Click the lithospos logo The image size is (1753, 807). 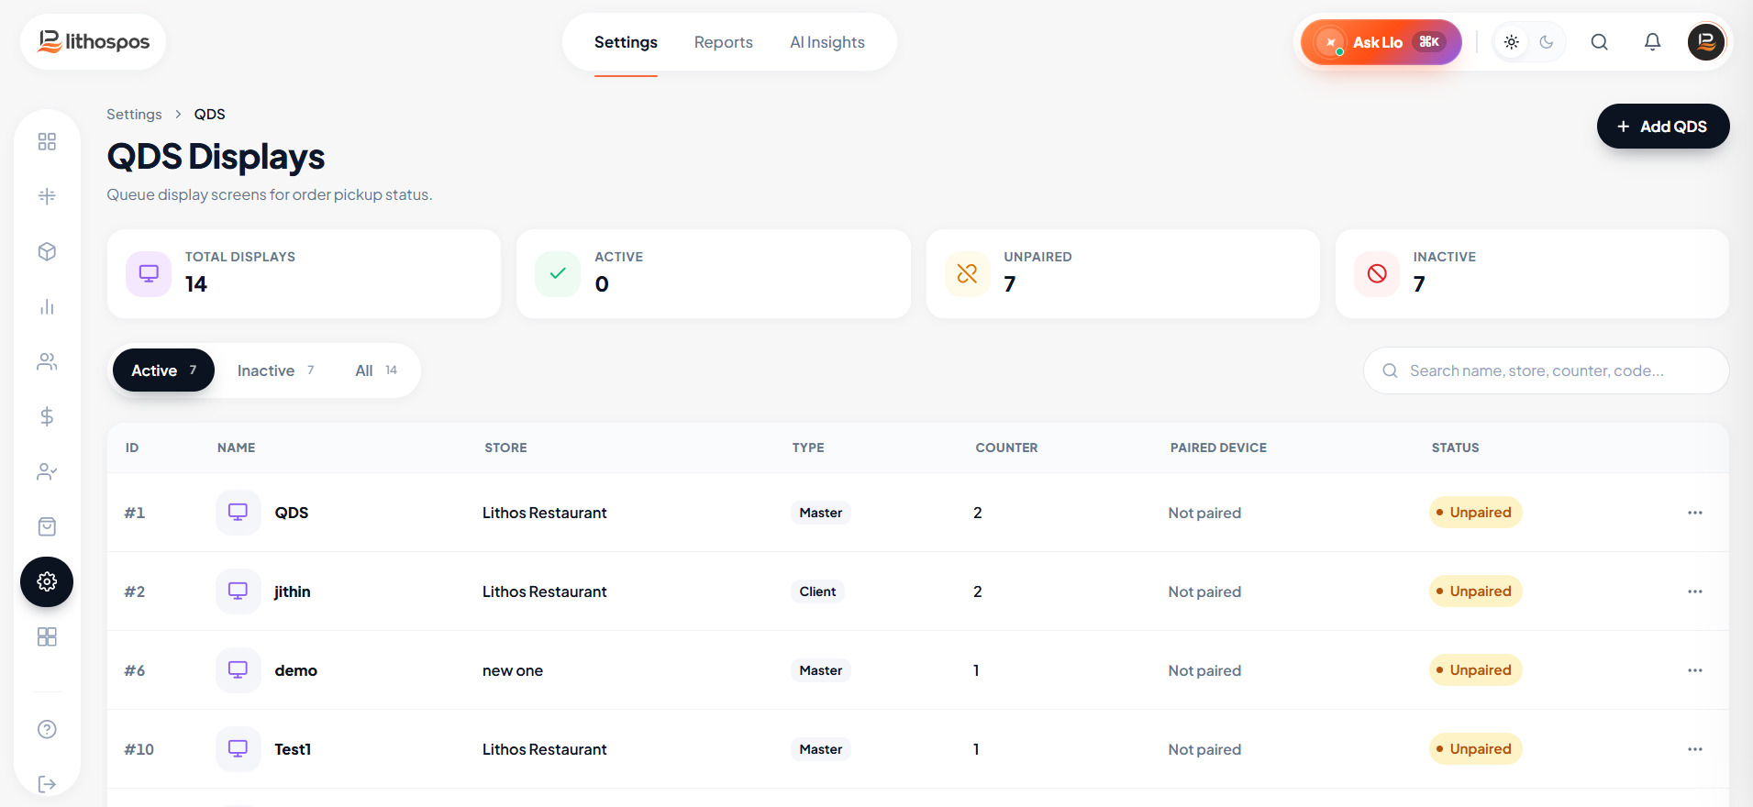point(94,41)
